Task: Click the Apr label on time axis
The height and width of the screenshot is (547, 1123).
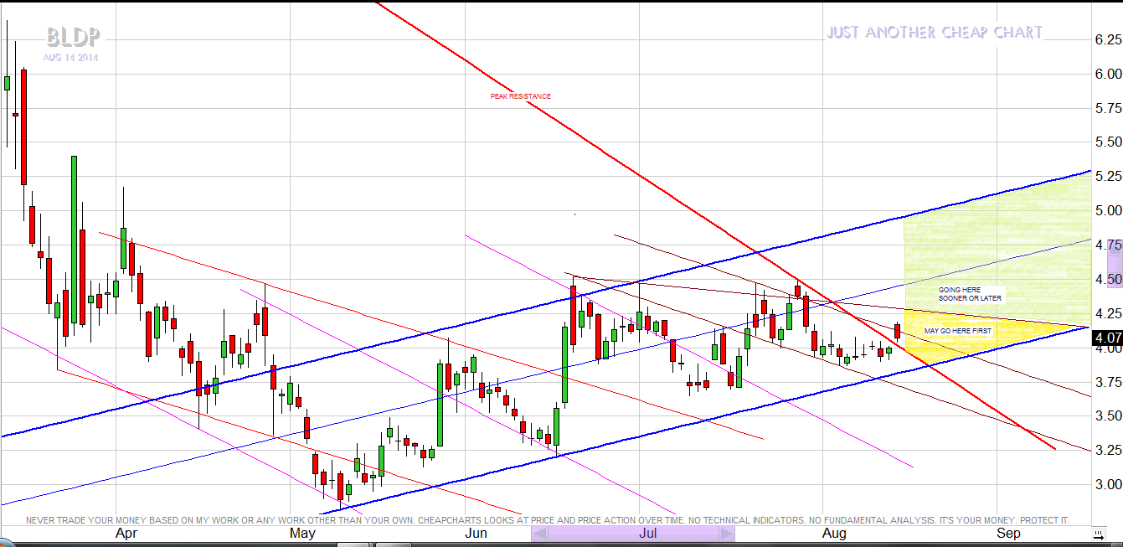Action: coord(126,533)
